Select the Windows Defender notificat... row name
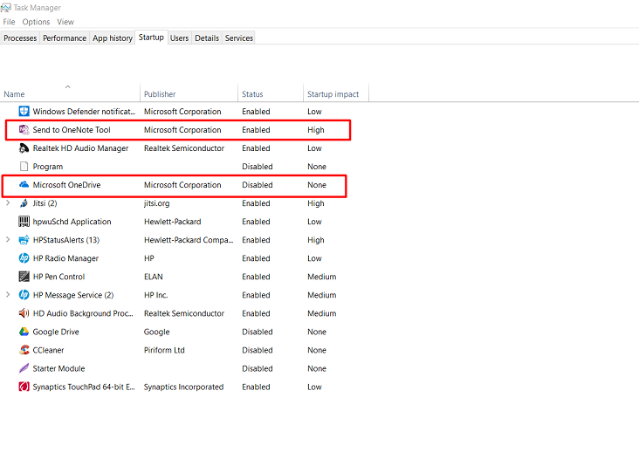Viewport: 639px width, 473px height. coord(84,111)
